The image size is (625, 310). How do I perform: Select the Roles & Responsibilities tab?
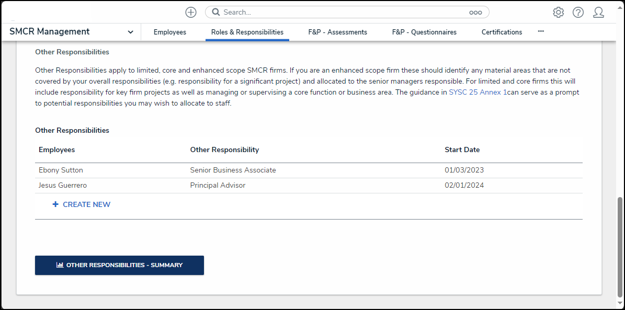(x=247, y=32)
